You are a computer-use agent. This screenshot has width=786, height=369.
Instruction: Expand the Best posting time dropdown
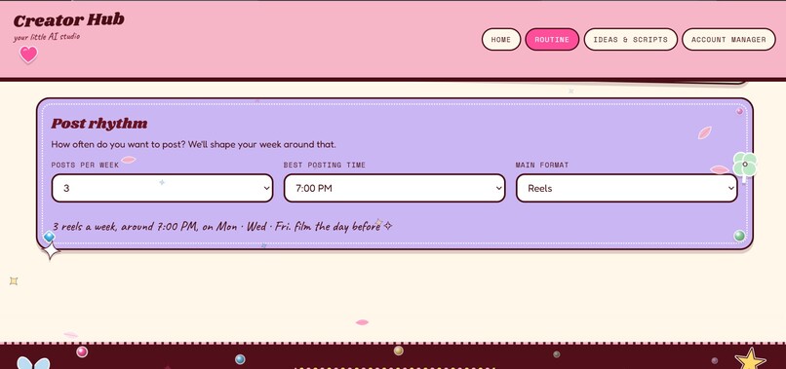pyautogui.click(x=395, y=188)
